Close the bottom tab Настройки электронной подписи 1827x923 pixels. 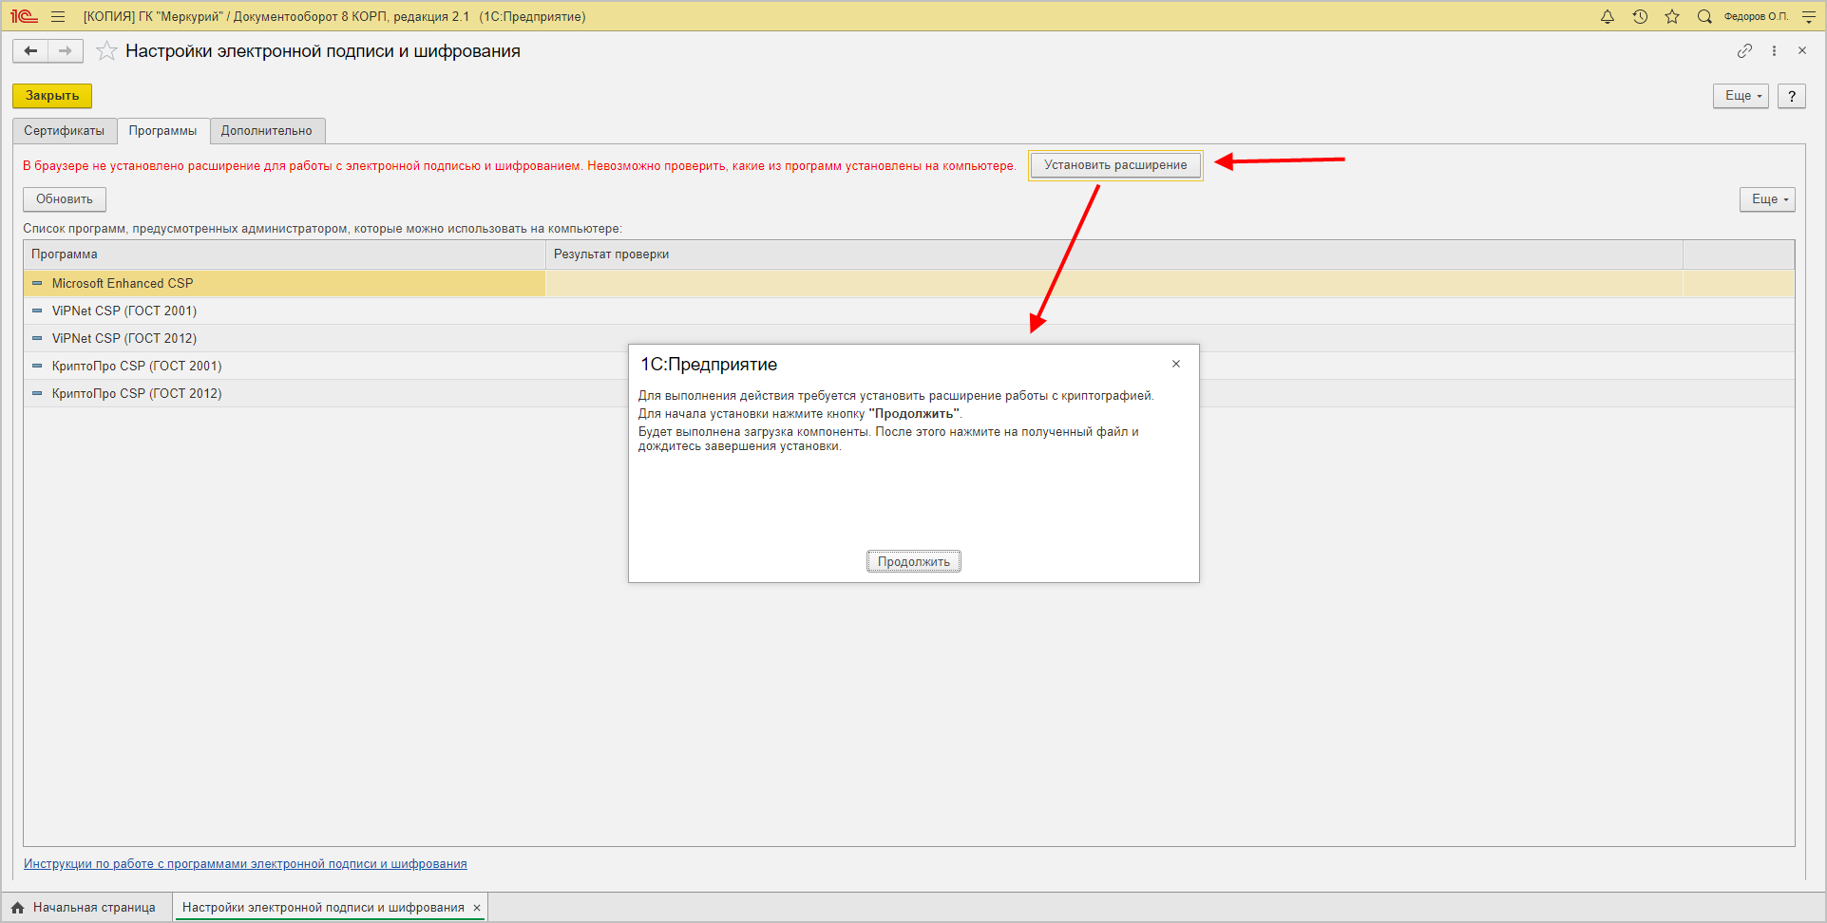click(477, 908)
